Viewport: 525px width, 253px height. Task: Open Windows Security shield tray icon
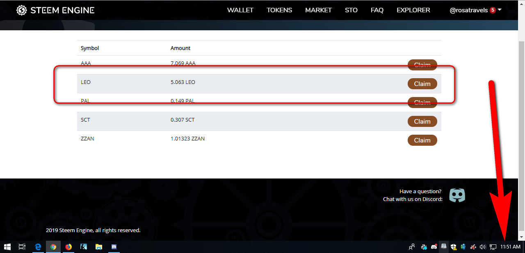[x=454, y=247]
